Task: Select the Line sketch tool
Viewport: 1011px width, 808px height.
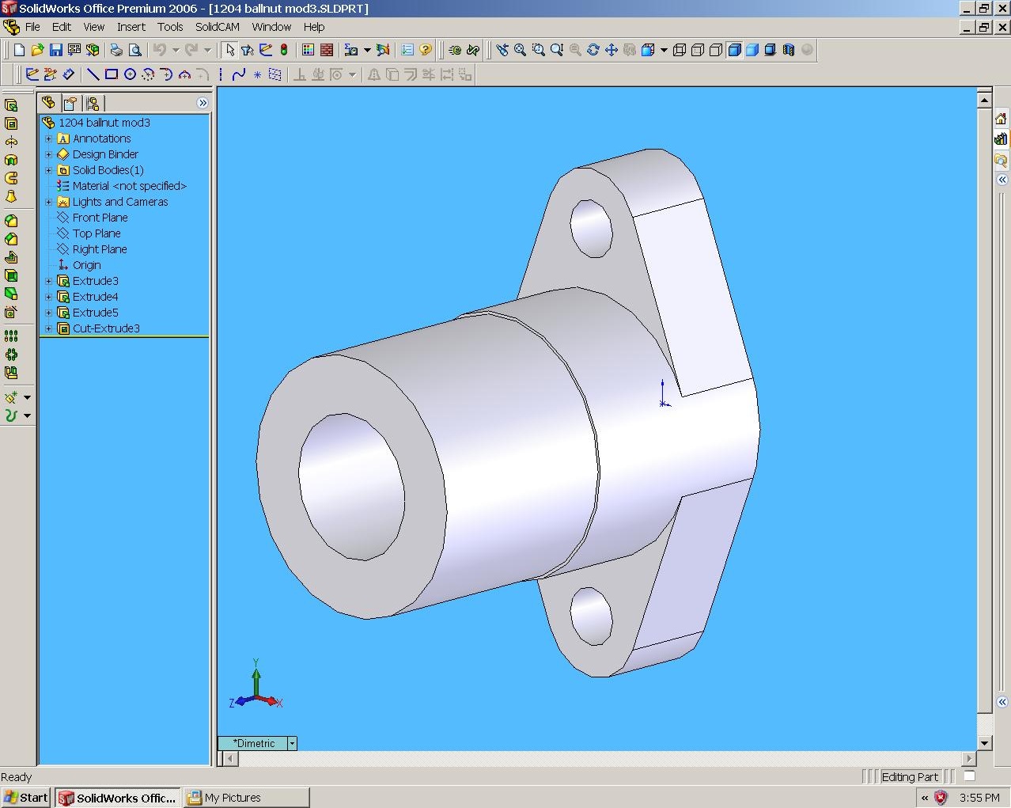Action: 93,74
